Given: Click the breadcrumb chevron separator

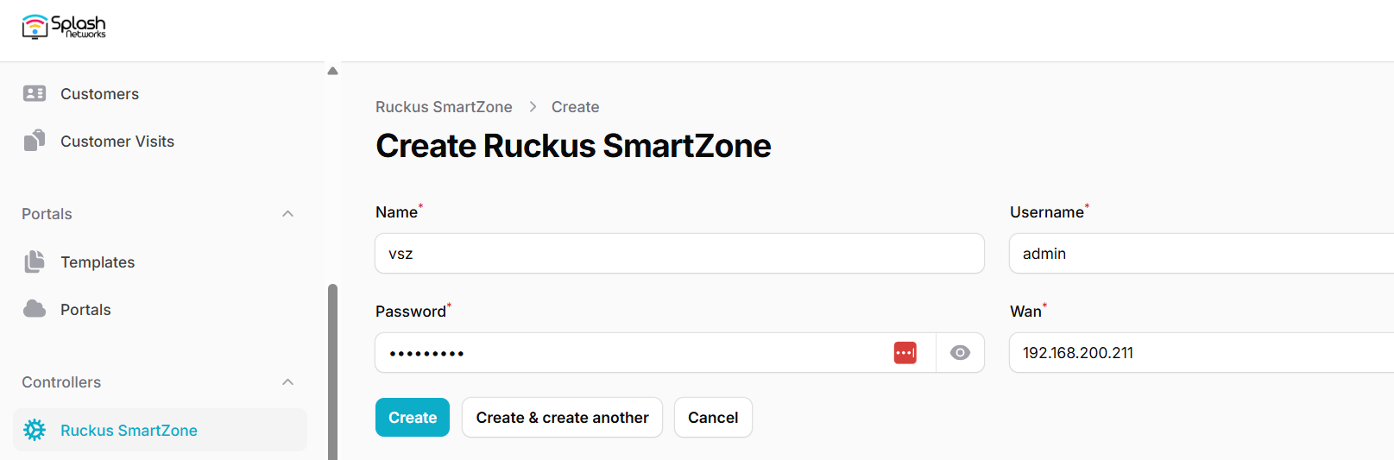Looking at the screenshot, I should pos(533,107).
